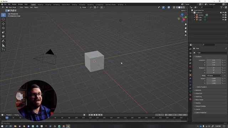Screen dimensions: 228x128
Task: Open the Object Mode dropdown
Action: point(12,7)
